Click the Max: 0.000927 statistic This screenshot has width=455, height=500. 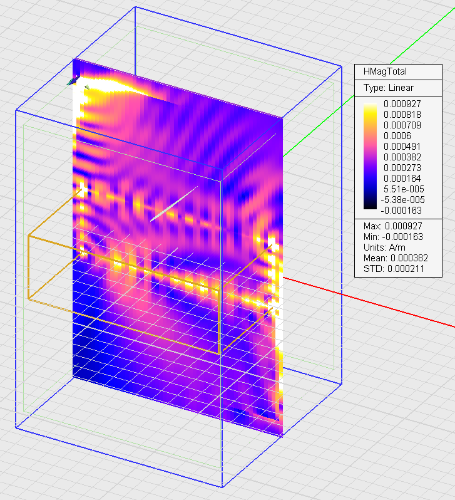[x=394, y=226]
